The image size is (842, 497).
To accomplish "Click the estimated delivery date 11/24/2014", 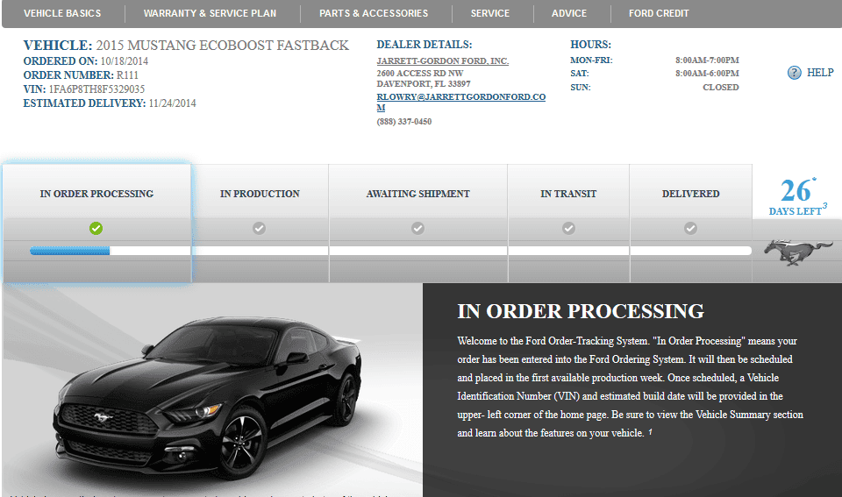I will click(x=173, y=103).
